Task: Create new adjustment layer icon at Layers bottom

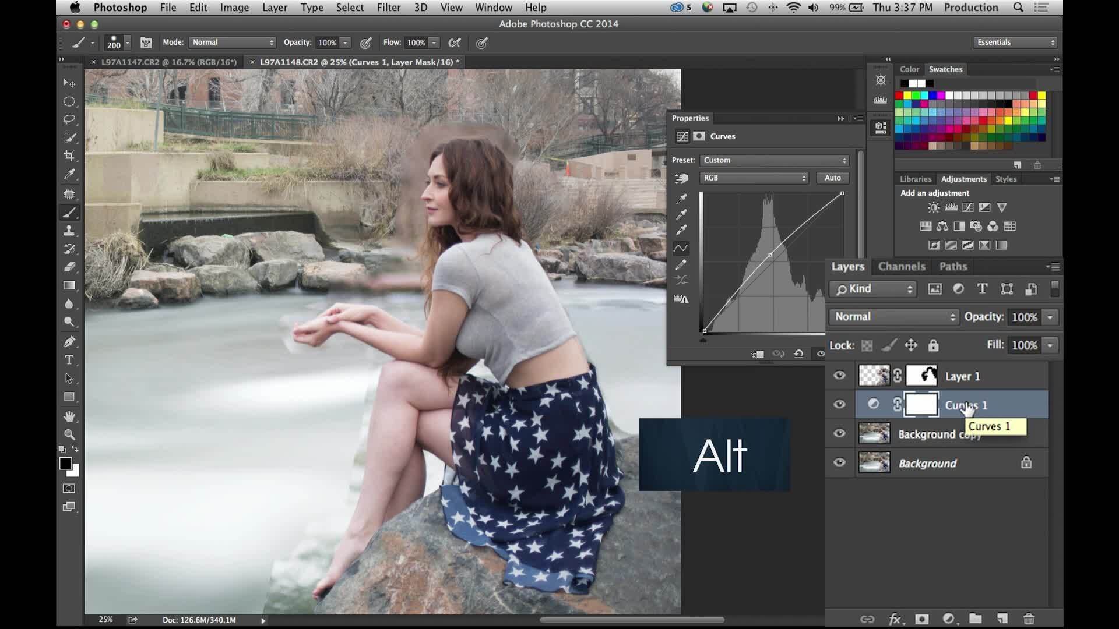Action: [x=949, y=619]
